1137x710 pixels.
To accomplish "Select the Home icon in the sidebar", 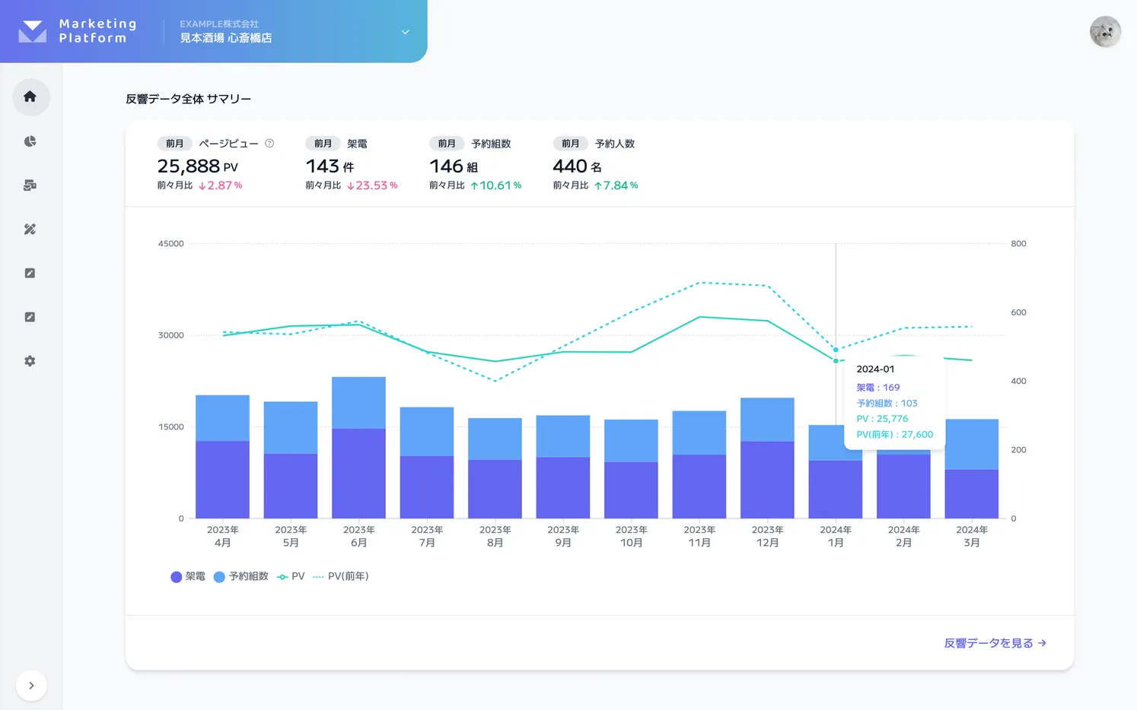I will [30, 97].
